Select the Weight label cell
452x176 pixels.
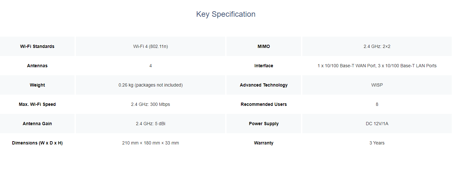(x=37, y=85)
